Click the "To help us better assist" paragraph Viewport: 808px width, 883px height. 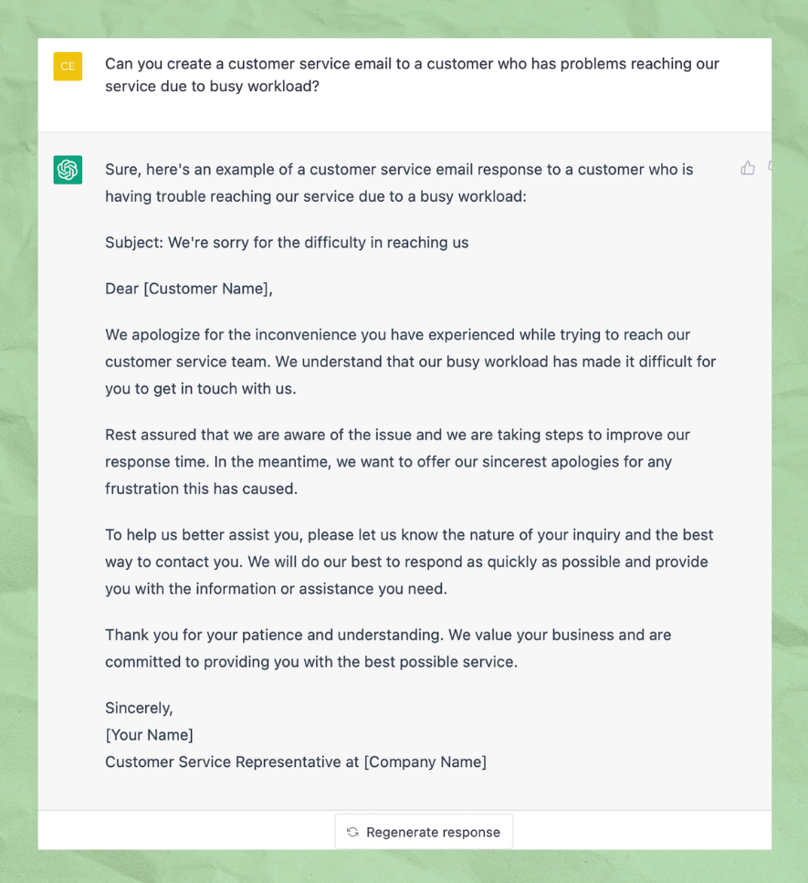pos(409,562)
